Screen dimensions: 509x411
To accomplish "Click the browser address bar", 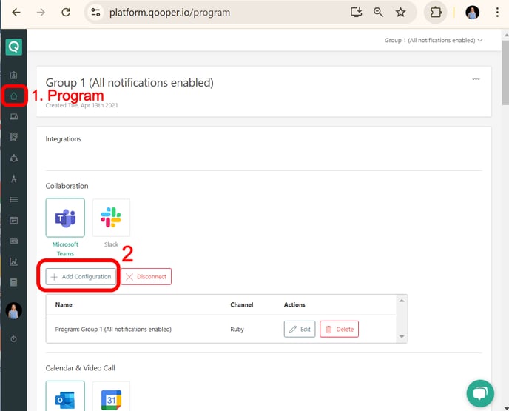I will [224, 13].
